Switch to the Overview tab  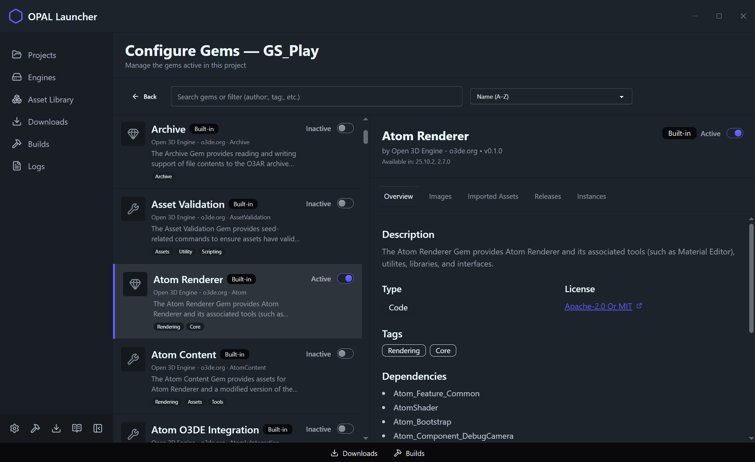pyautogui.click(x=398, y=196)
